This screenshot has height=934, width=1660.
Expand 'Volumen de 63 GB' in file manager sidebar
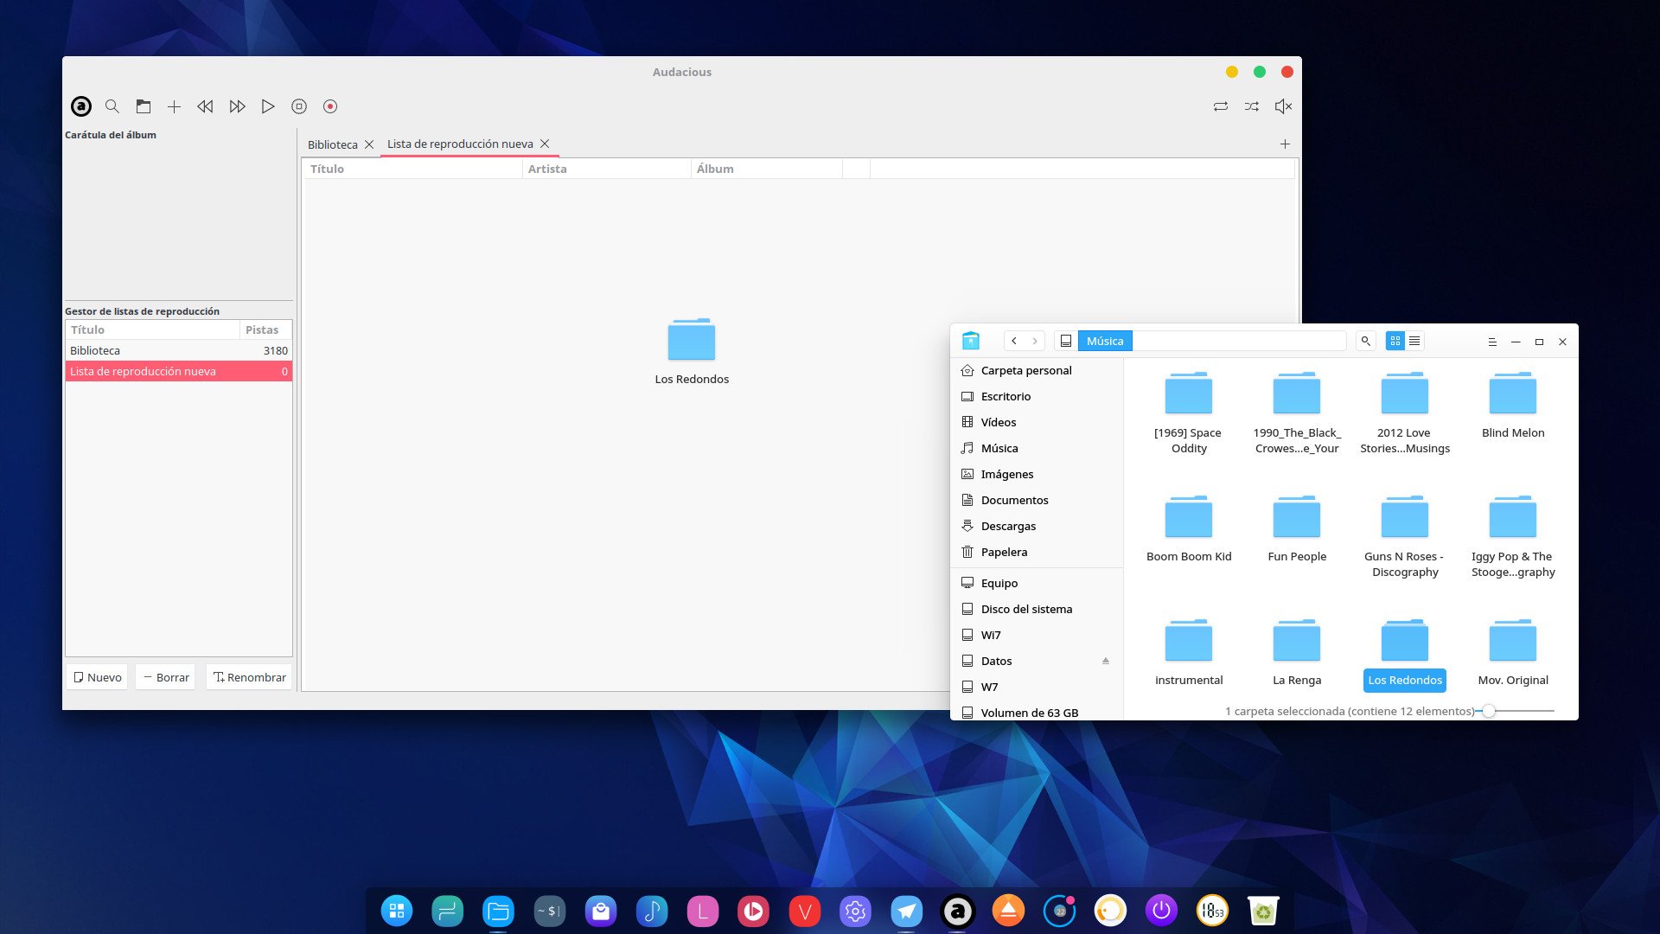[x=1030, y=712]
